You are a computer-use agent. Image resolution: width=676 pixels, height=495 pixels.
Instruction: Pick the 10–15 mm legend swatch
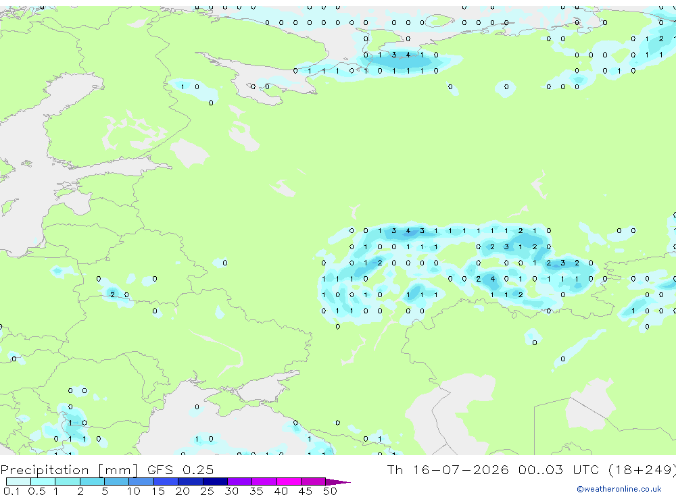pyautogui.click(x=141, y=481)
